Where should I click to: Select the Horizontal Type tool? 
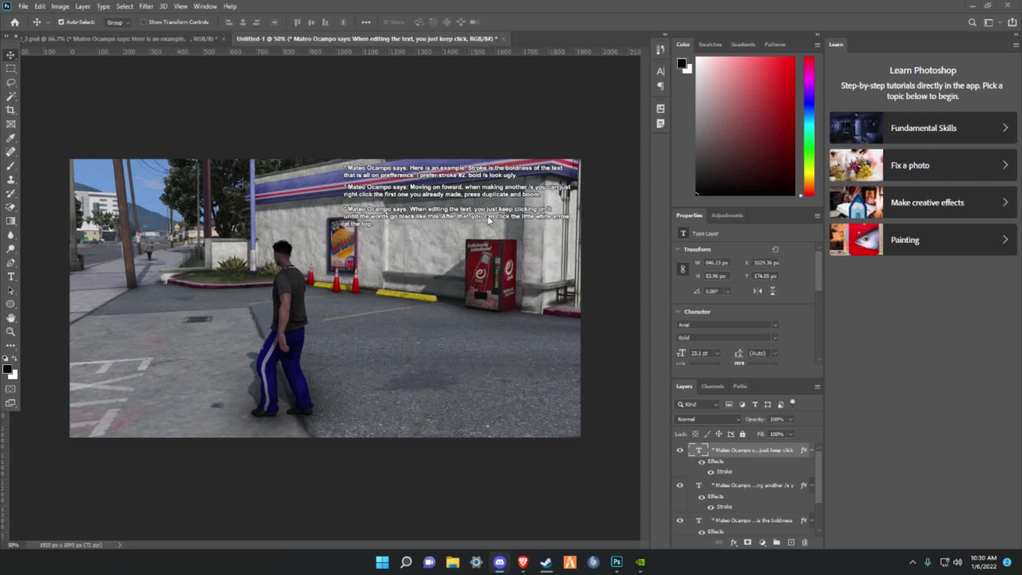[11, 276]
